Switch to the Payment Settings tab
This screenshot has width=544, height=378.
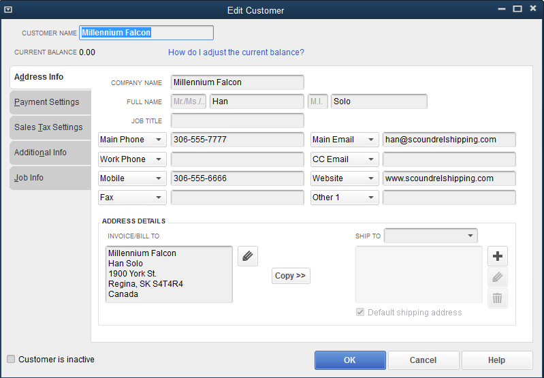coord(50,102)
